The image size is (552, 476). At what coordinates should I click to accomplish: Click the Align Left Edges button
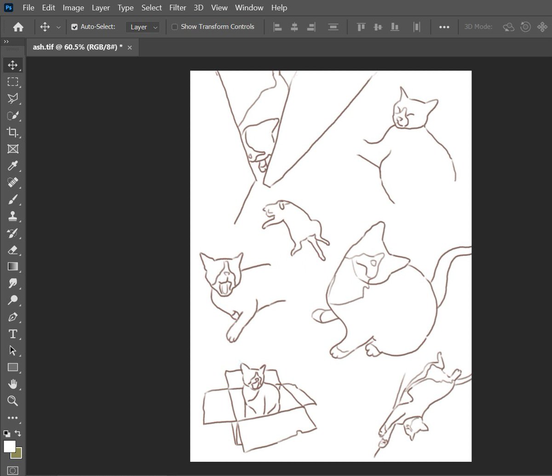tap(277, 27)
